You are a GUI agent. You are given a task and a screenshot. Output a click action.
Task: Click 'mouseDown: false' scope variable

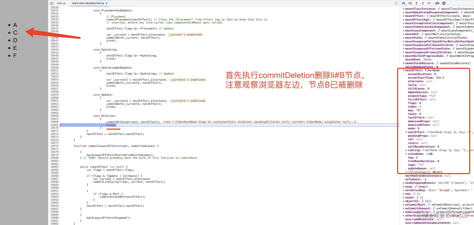pos(418,59)
